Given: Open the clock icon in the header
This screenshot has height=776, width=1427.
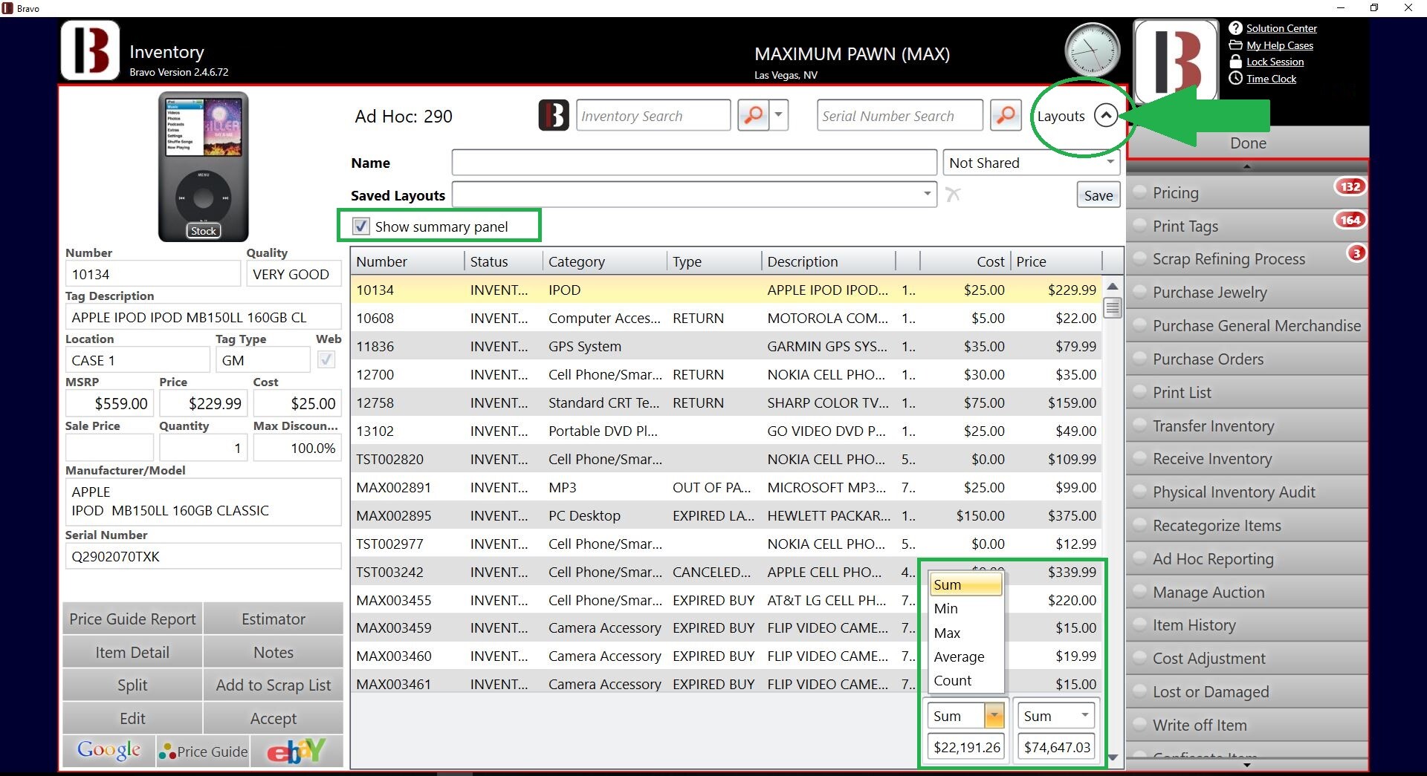Looking at the screenshot, I should tap(1093, 50).
